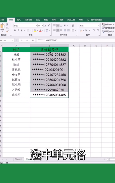Click the select-all corner triangle
Image resolution: width=115 pixels, height=183 pixels.
(x=1, y=45)
